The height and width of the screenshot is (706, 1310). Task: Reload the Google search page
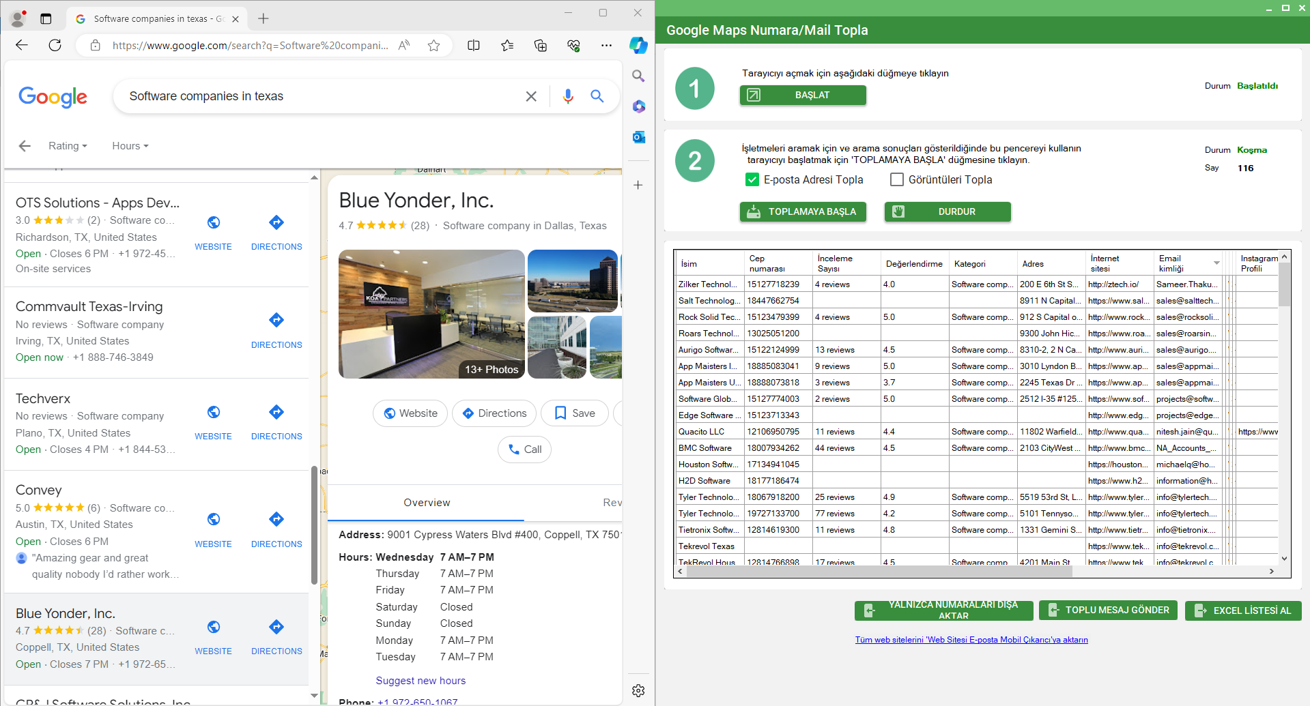pos(55,45)
